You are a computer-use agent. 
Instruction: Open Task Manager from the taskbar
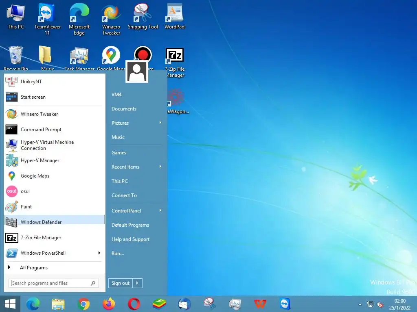(235, 304)
